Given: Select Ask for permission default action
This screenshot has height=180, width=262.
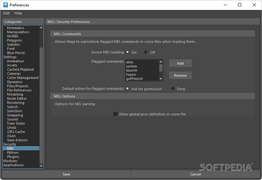Looking at the screenshot, I should (128, 89).
